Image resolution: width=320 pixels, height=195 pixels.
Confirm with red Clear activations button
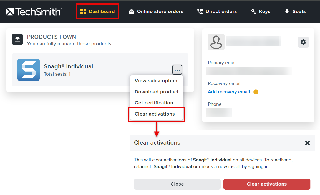[x=267, y=184]
